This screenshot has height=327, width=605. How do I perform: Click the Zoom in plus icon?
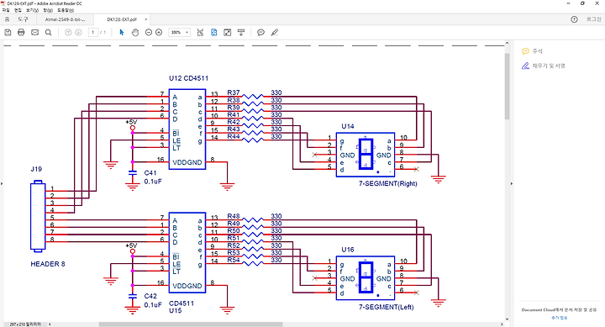(x=159, y=33)
